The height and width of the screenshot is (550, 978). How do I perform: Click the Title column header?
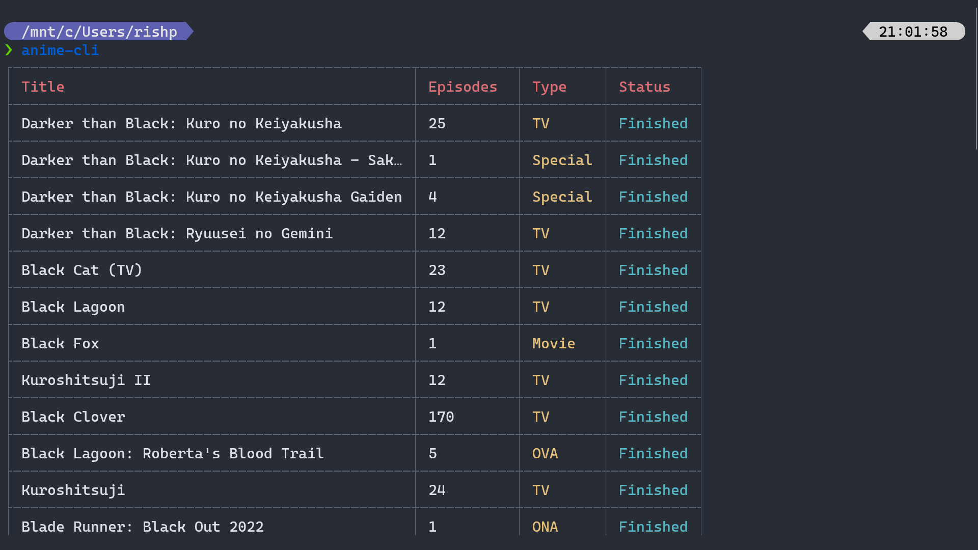pyautogui.click(x=43, y=87)
